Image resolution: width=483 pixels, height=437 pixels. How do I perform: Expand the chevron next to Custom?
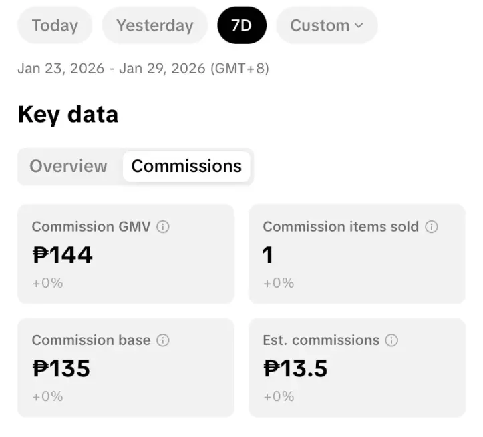click(x=359, y=25)
